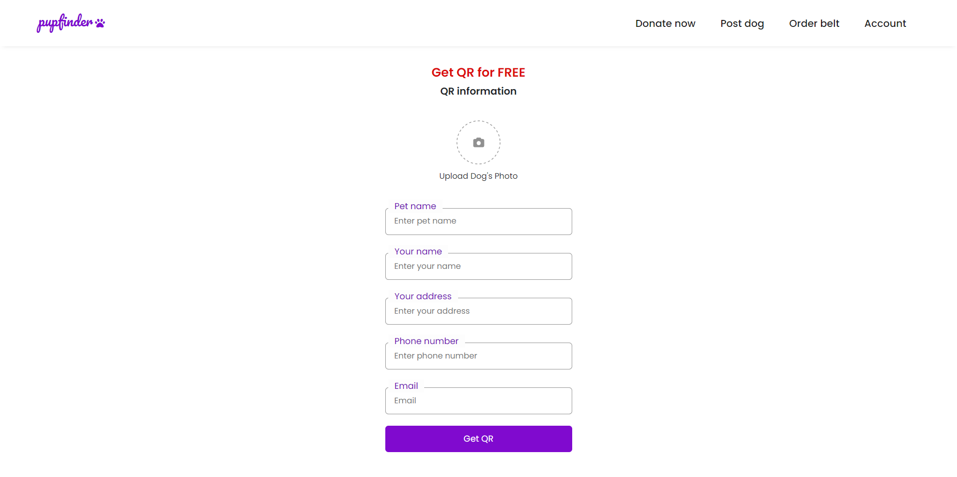Click the Your address input field
The image size is (957, 477).
[x=478, y=311]
